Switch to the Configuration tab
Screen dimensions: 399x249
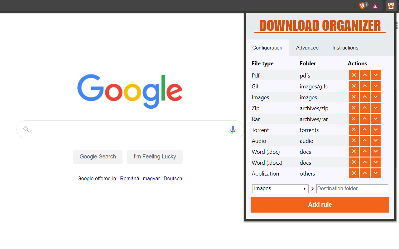tap(267, 48)
